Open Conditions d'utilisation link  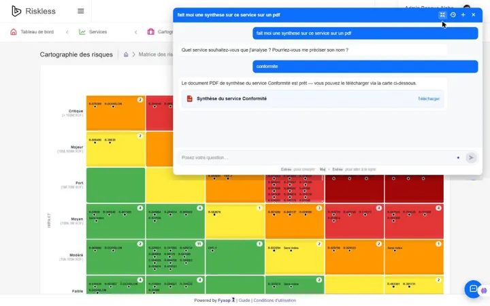(x=275, y=301)
